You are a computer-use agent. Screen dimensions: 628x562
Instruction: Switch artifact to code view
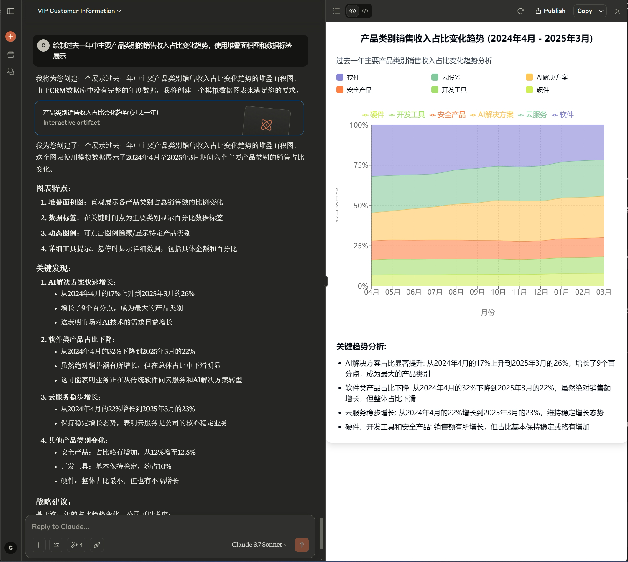pyautogui.click(x=365, y=11)
